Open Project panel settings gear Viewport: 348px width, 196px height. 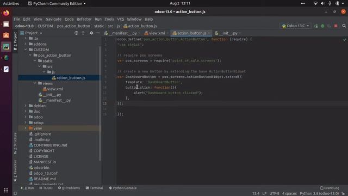[x=91, y=33]
